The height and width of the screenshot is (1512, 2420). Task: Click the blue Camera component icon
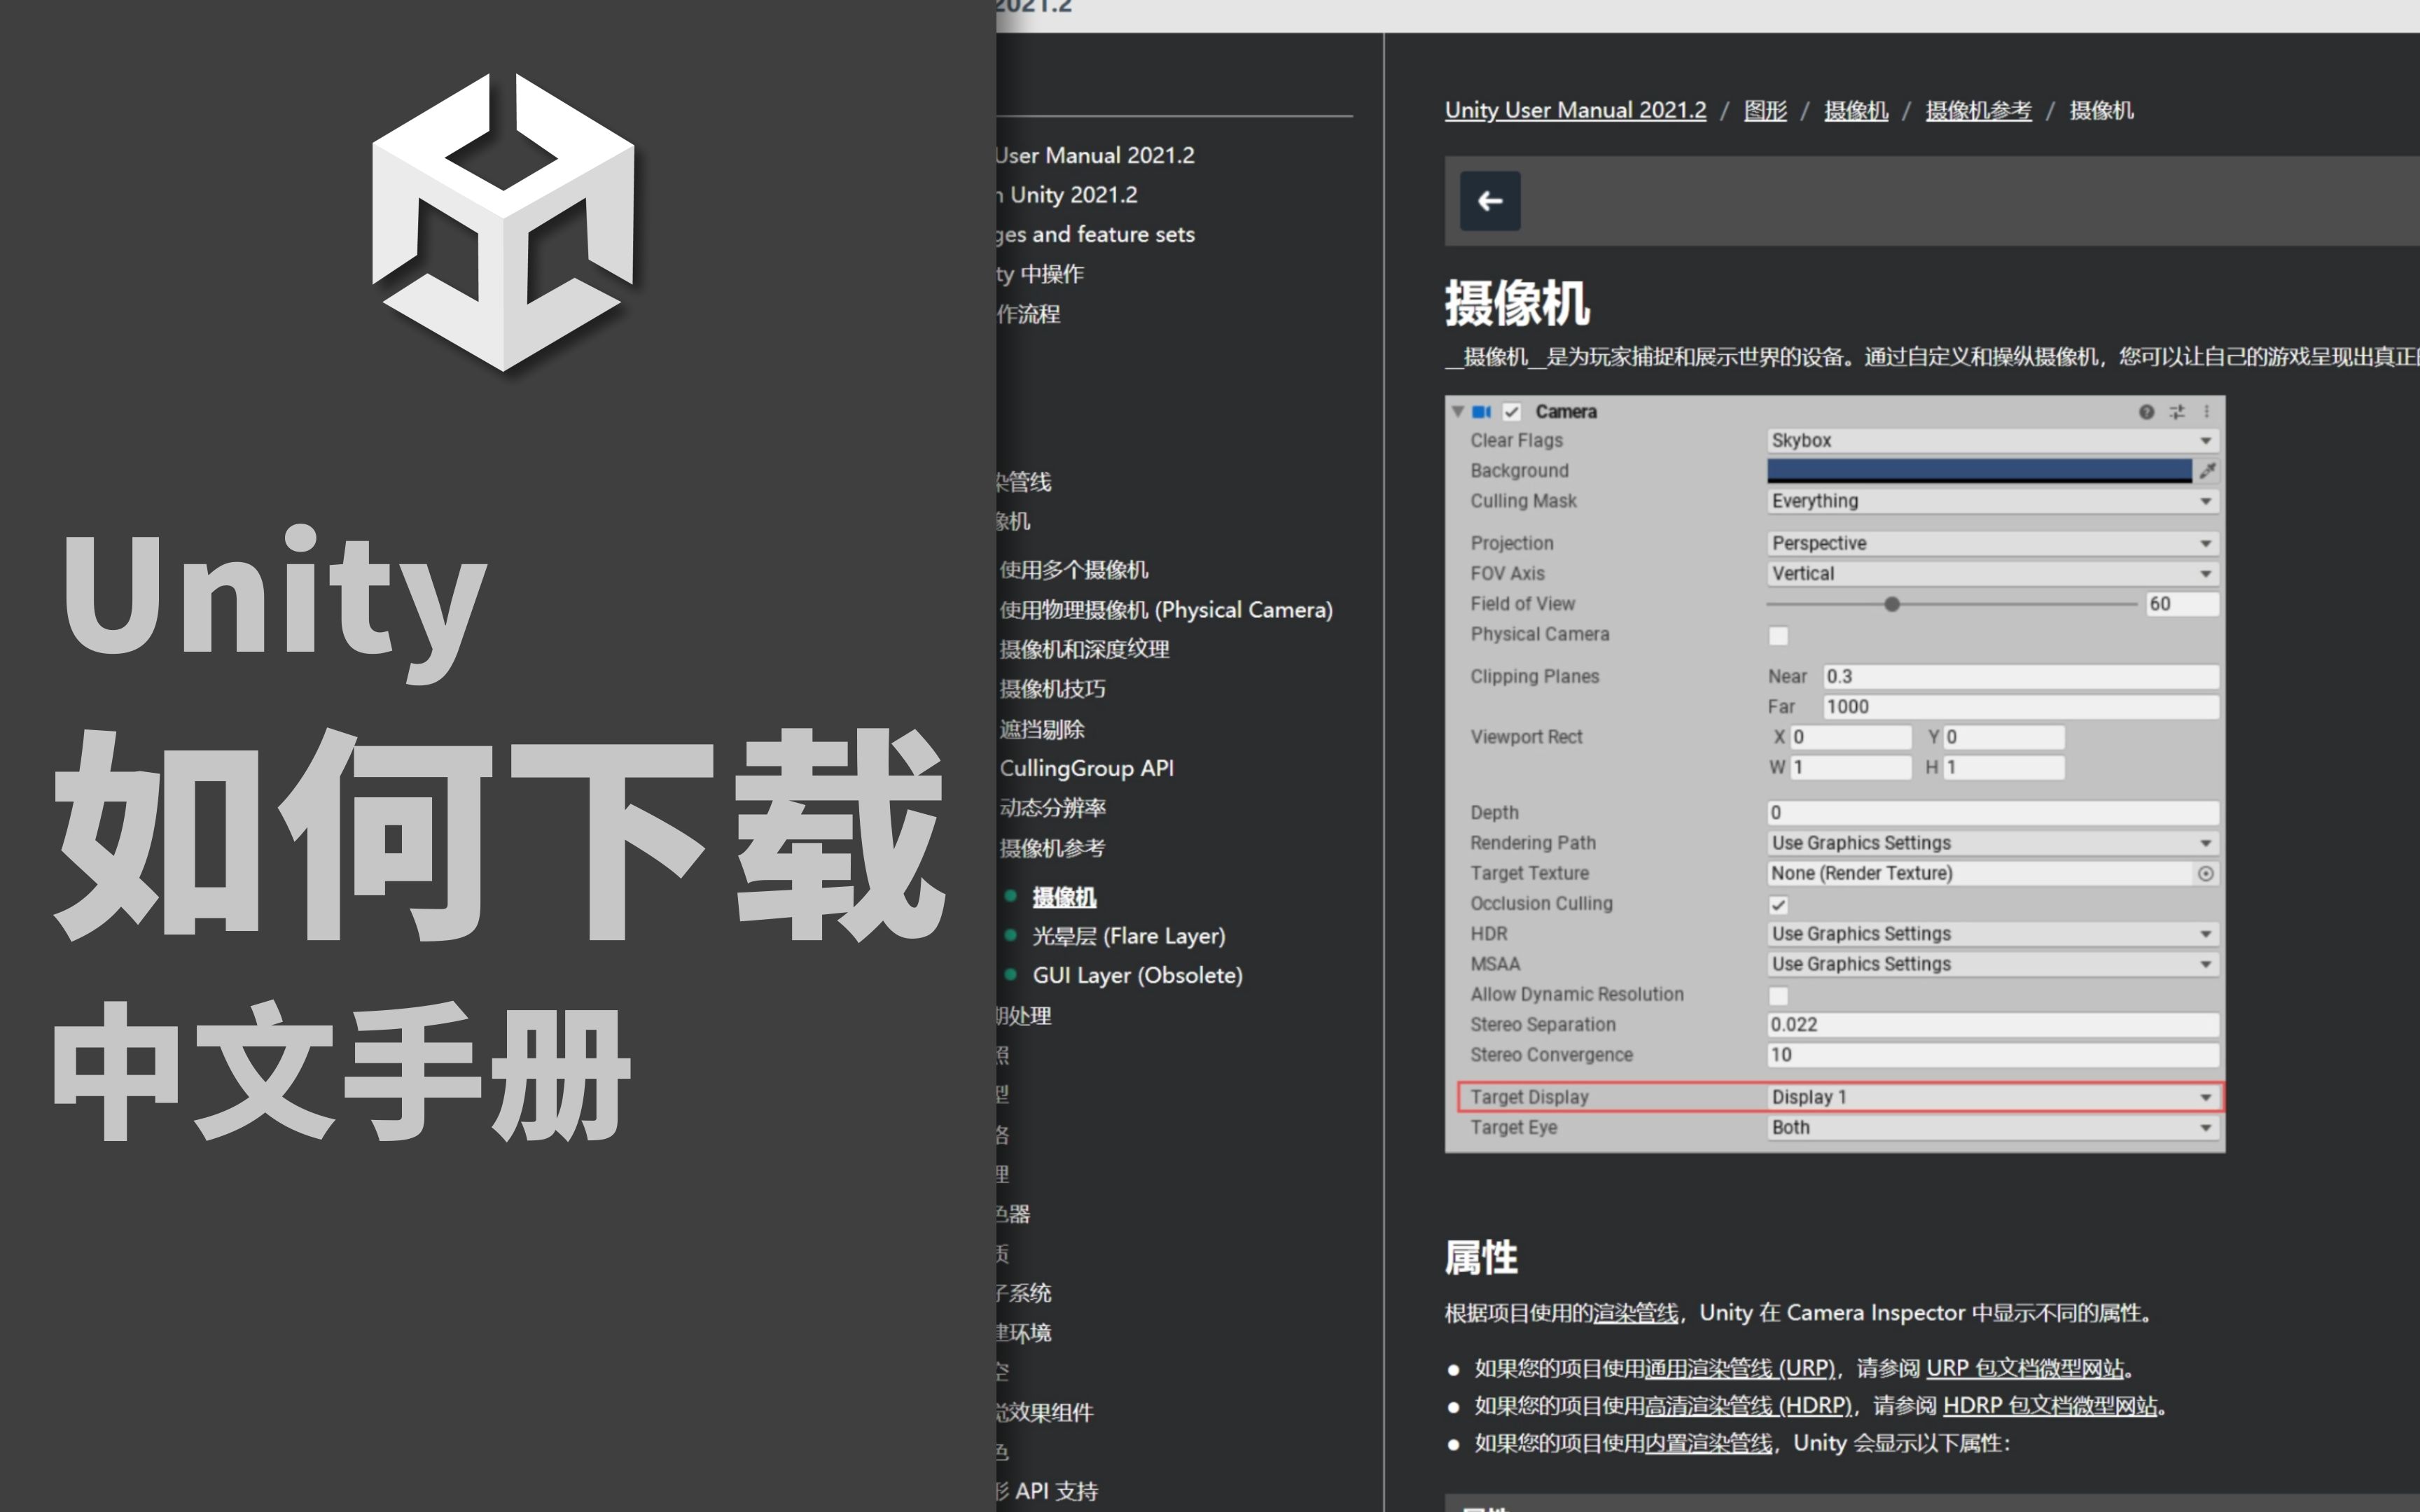1481,412
